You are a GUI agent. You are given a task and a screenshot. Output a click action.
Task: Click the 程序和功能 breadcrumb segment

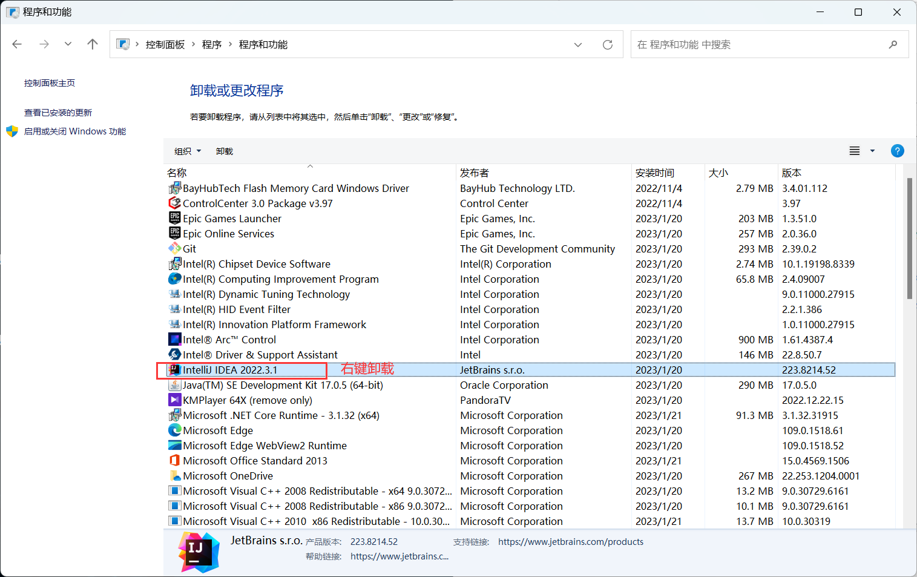coord(263,45)
